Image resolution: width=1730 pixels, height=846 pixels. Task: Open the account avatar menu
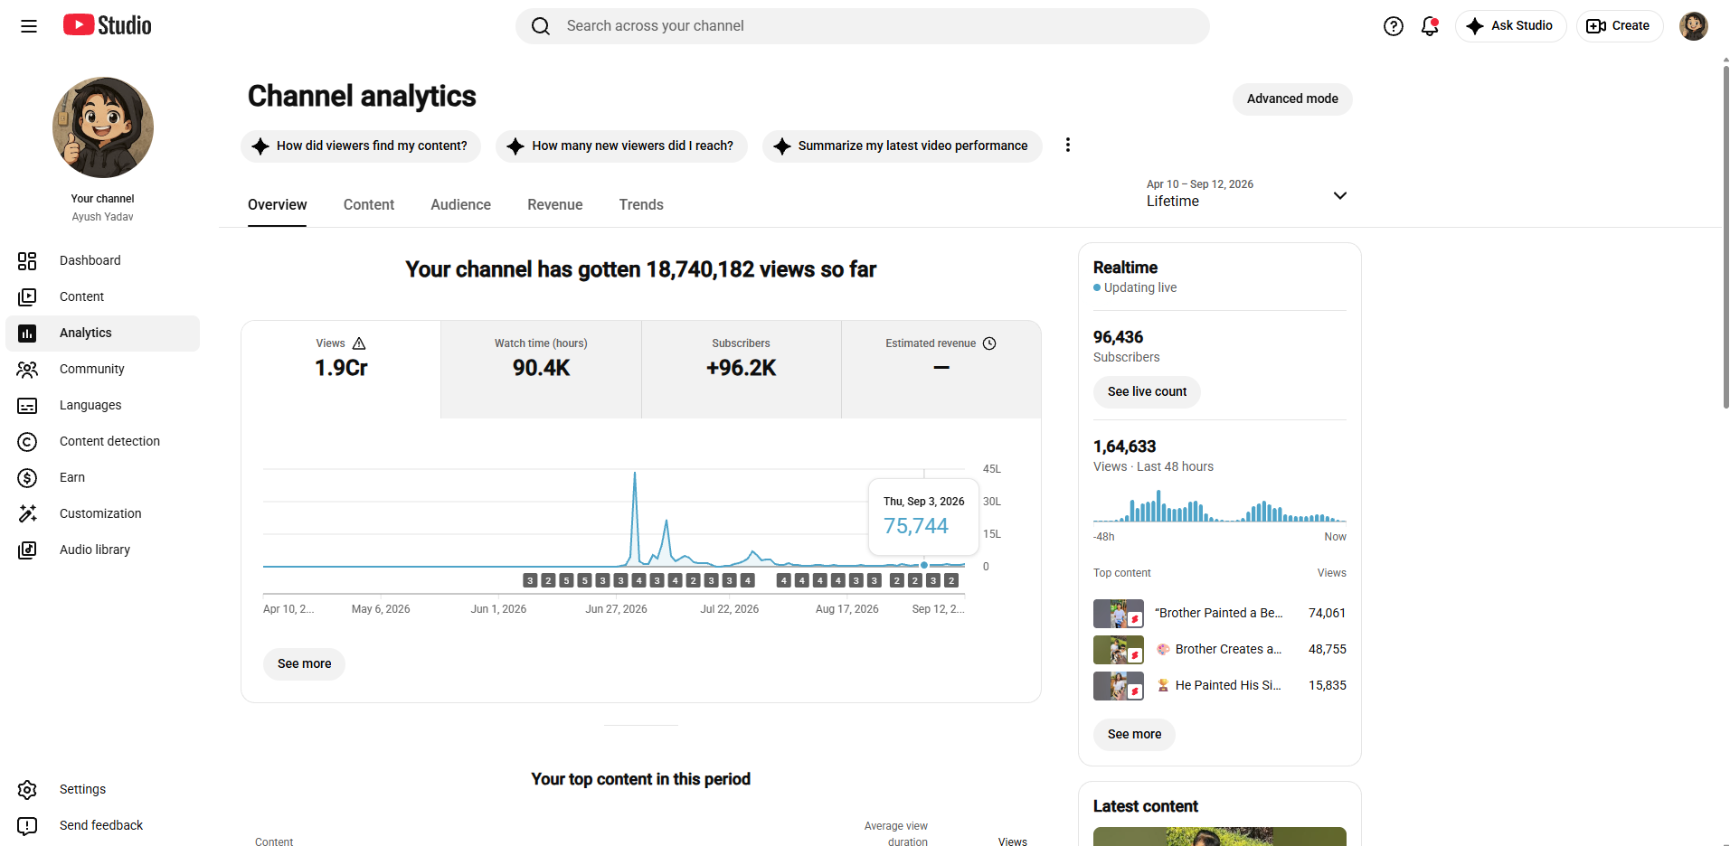pos(1694,26)
